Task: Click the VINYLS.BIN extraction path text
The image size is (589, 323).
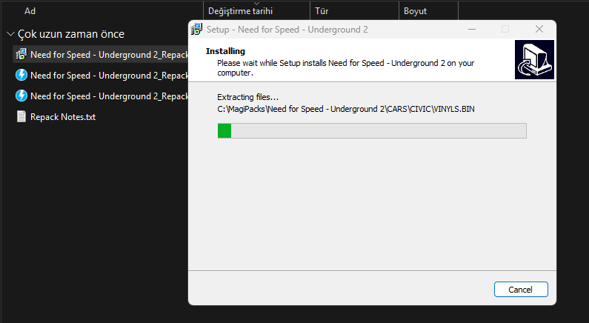Action: coord(345,109)
